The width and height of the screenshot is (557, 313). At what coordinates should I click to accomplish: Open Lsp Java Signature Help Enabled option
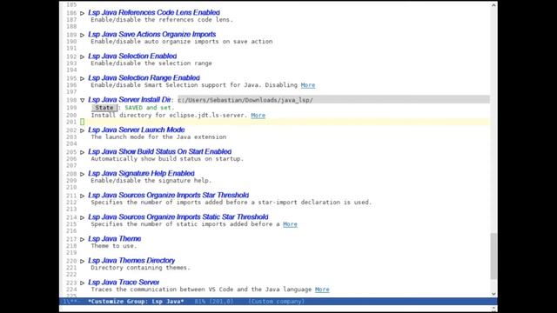click(141, 173)
